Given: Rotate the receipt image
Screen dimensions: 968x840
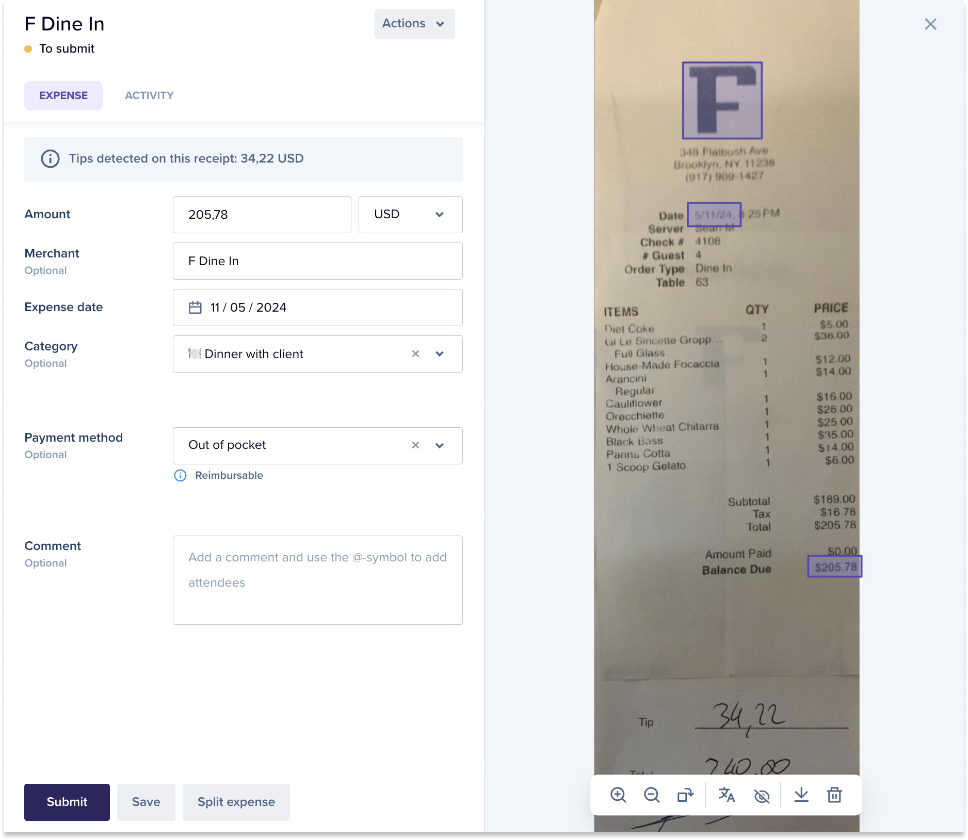Looking at the screenshot, I should [x=685, y=795].
